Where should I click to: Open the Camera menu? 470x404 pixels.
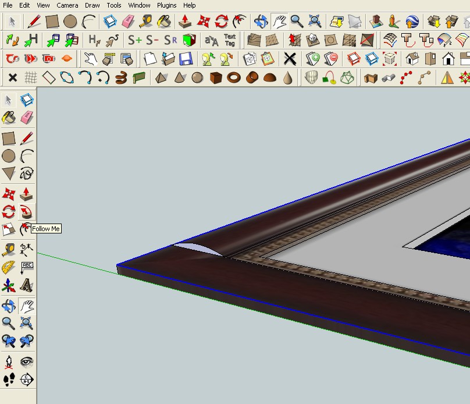67,5
